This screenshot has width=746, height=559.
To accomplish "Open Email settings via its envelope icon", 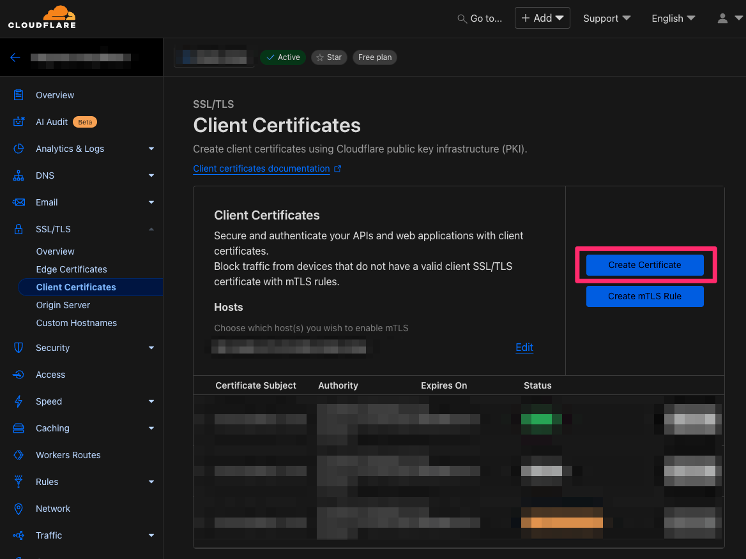I will (x=20, y=202).
